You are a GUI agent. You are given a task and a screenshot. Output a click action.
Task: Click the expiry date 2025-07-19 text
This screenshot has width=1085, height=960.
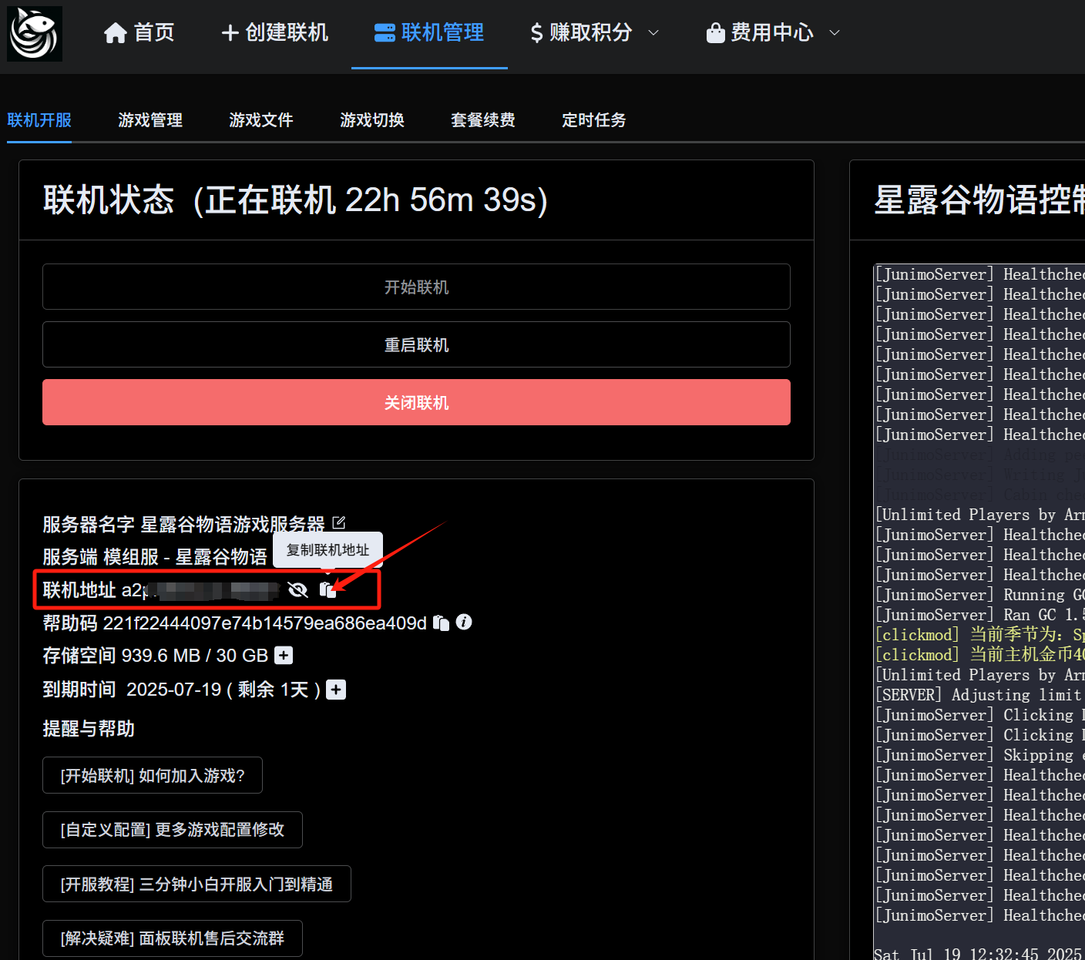pos(174,690)
